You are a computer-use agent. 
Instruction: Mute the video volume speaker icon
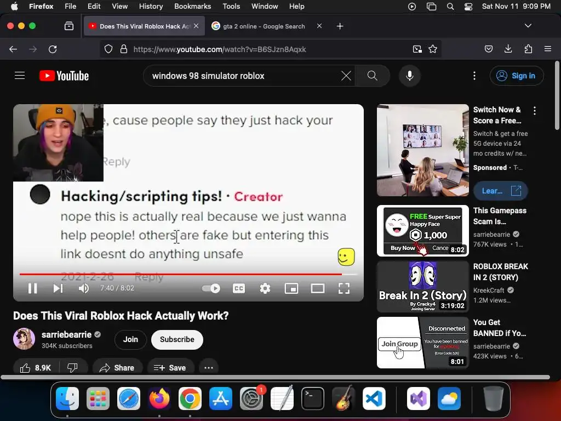tap(83, 288)
